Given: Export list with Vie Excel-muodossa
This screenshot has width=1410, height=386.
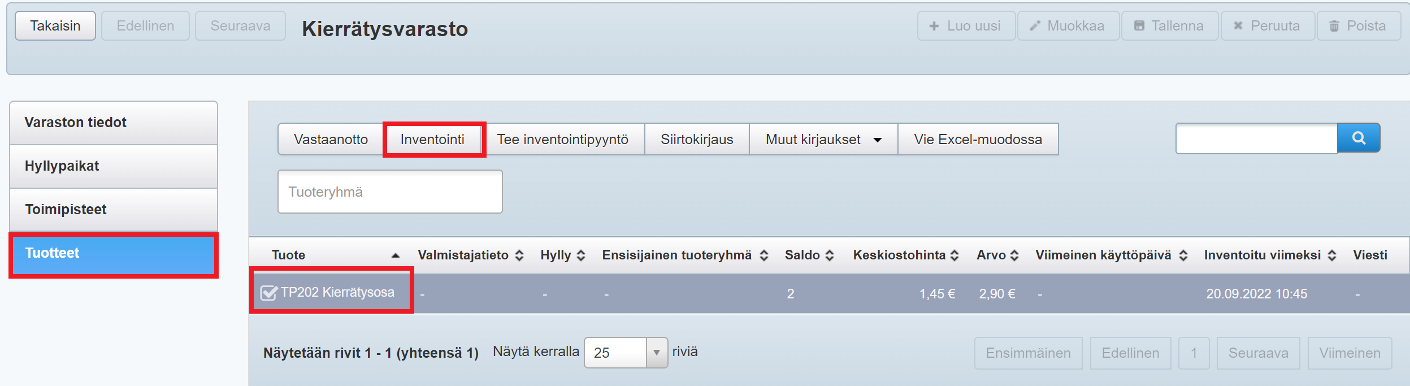Looking at the screenshot, I should 978,140.
